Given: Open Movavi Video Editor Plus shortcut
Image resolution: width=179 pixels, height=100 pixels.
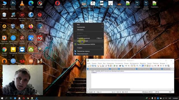Looking at the screenshot, I should [13, 40].
